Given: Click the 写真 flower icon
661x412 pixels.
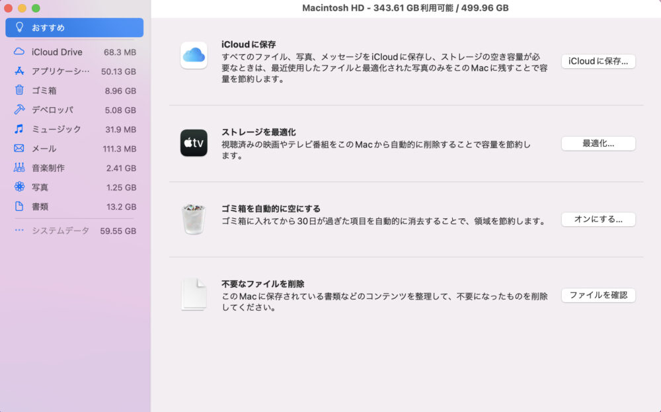Looking at the screenshot, I should coord(19,186).
